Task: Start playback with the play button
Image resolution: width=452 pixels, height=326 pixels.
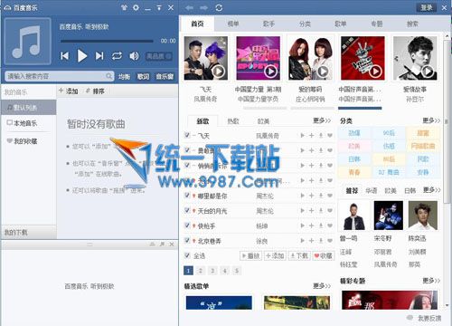Action: [x=82, y=56]
